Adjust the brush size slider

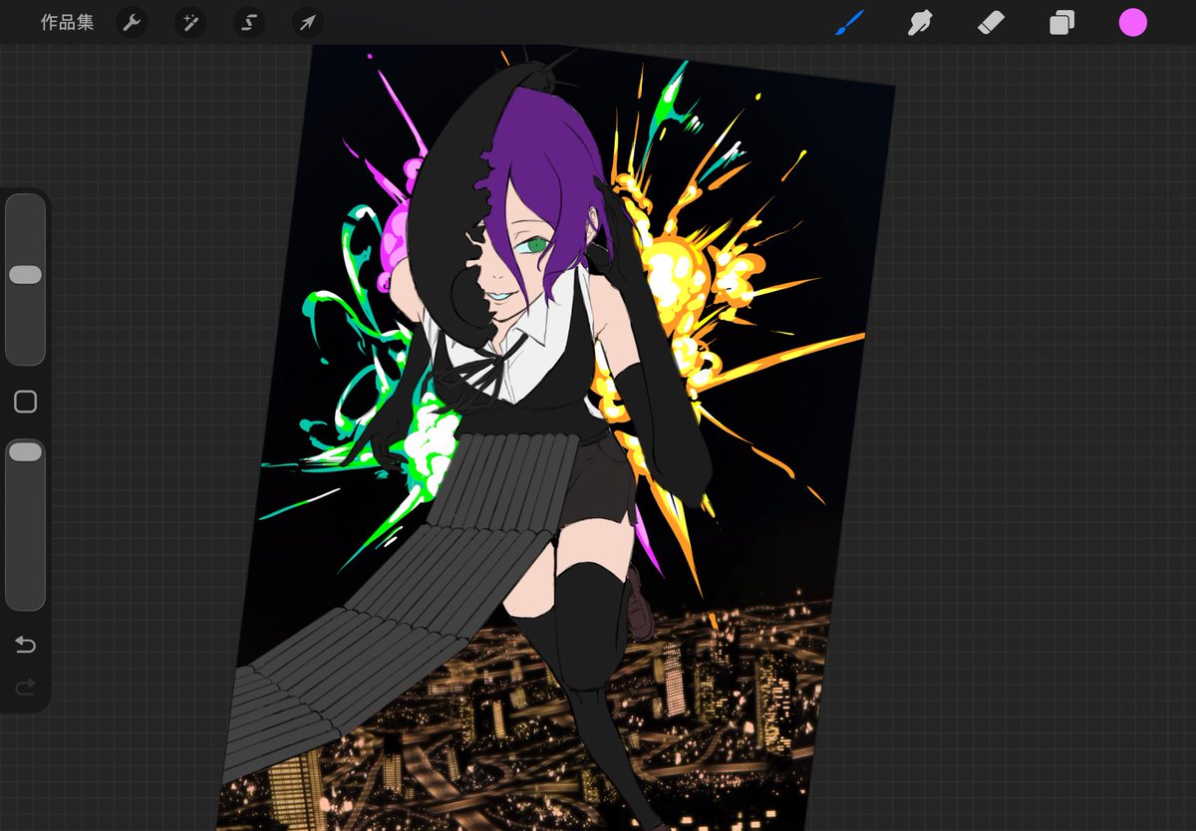pos(25,279)
